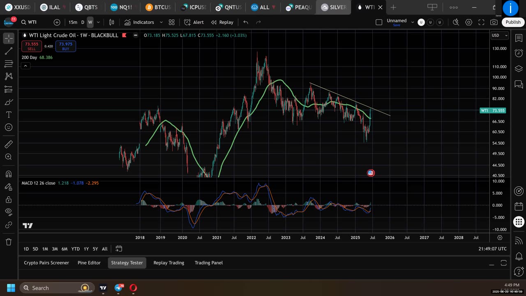
Task: Toggle stay in drawing mode
Action: click(9, 187)
